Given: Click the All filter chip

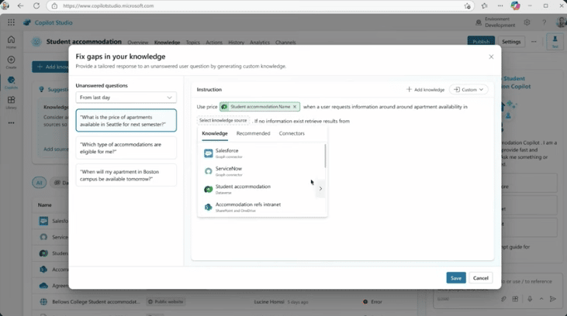Looking at the screenshot, I should point(39,183).
